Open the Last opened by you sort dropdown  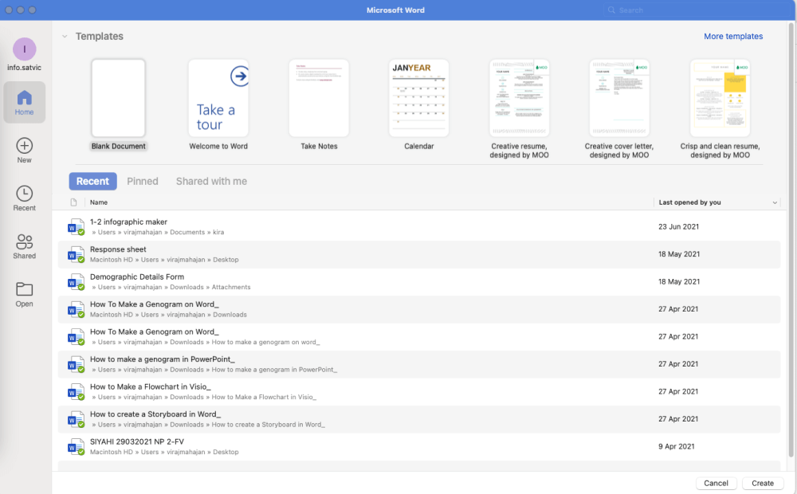click(775, 203)
